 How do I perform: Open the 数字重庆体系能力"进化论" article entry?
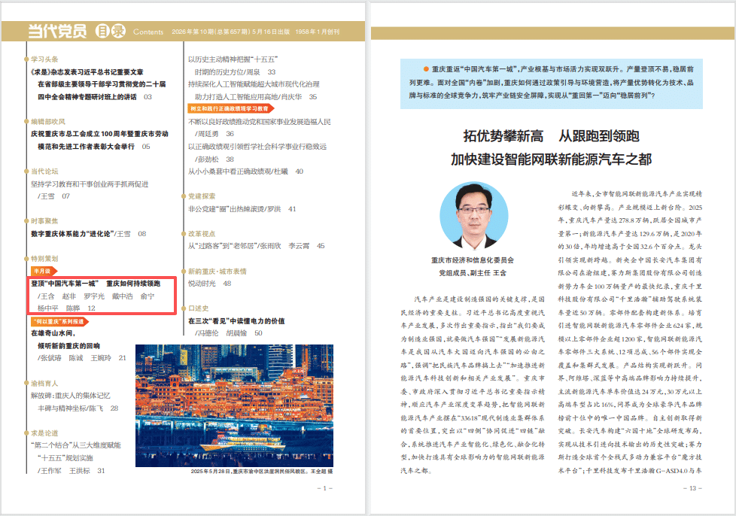point(89,234)
